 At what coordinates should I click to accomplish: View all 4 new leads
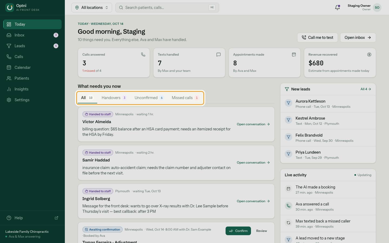tap(366, 89)
